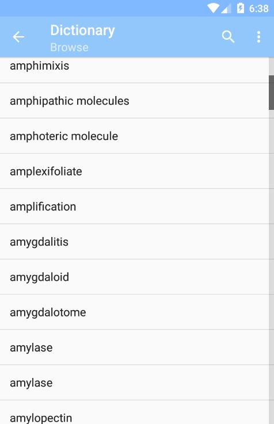The height and width of the screenshot is (424, 274).
Task: Open the first amylase entry
Action: pos(135,347)
